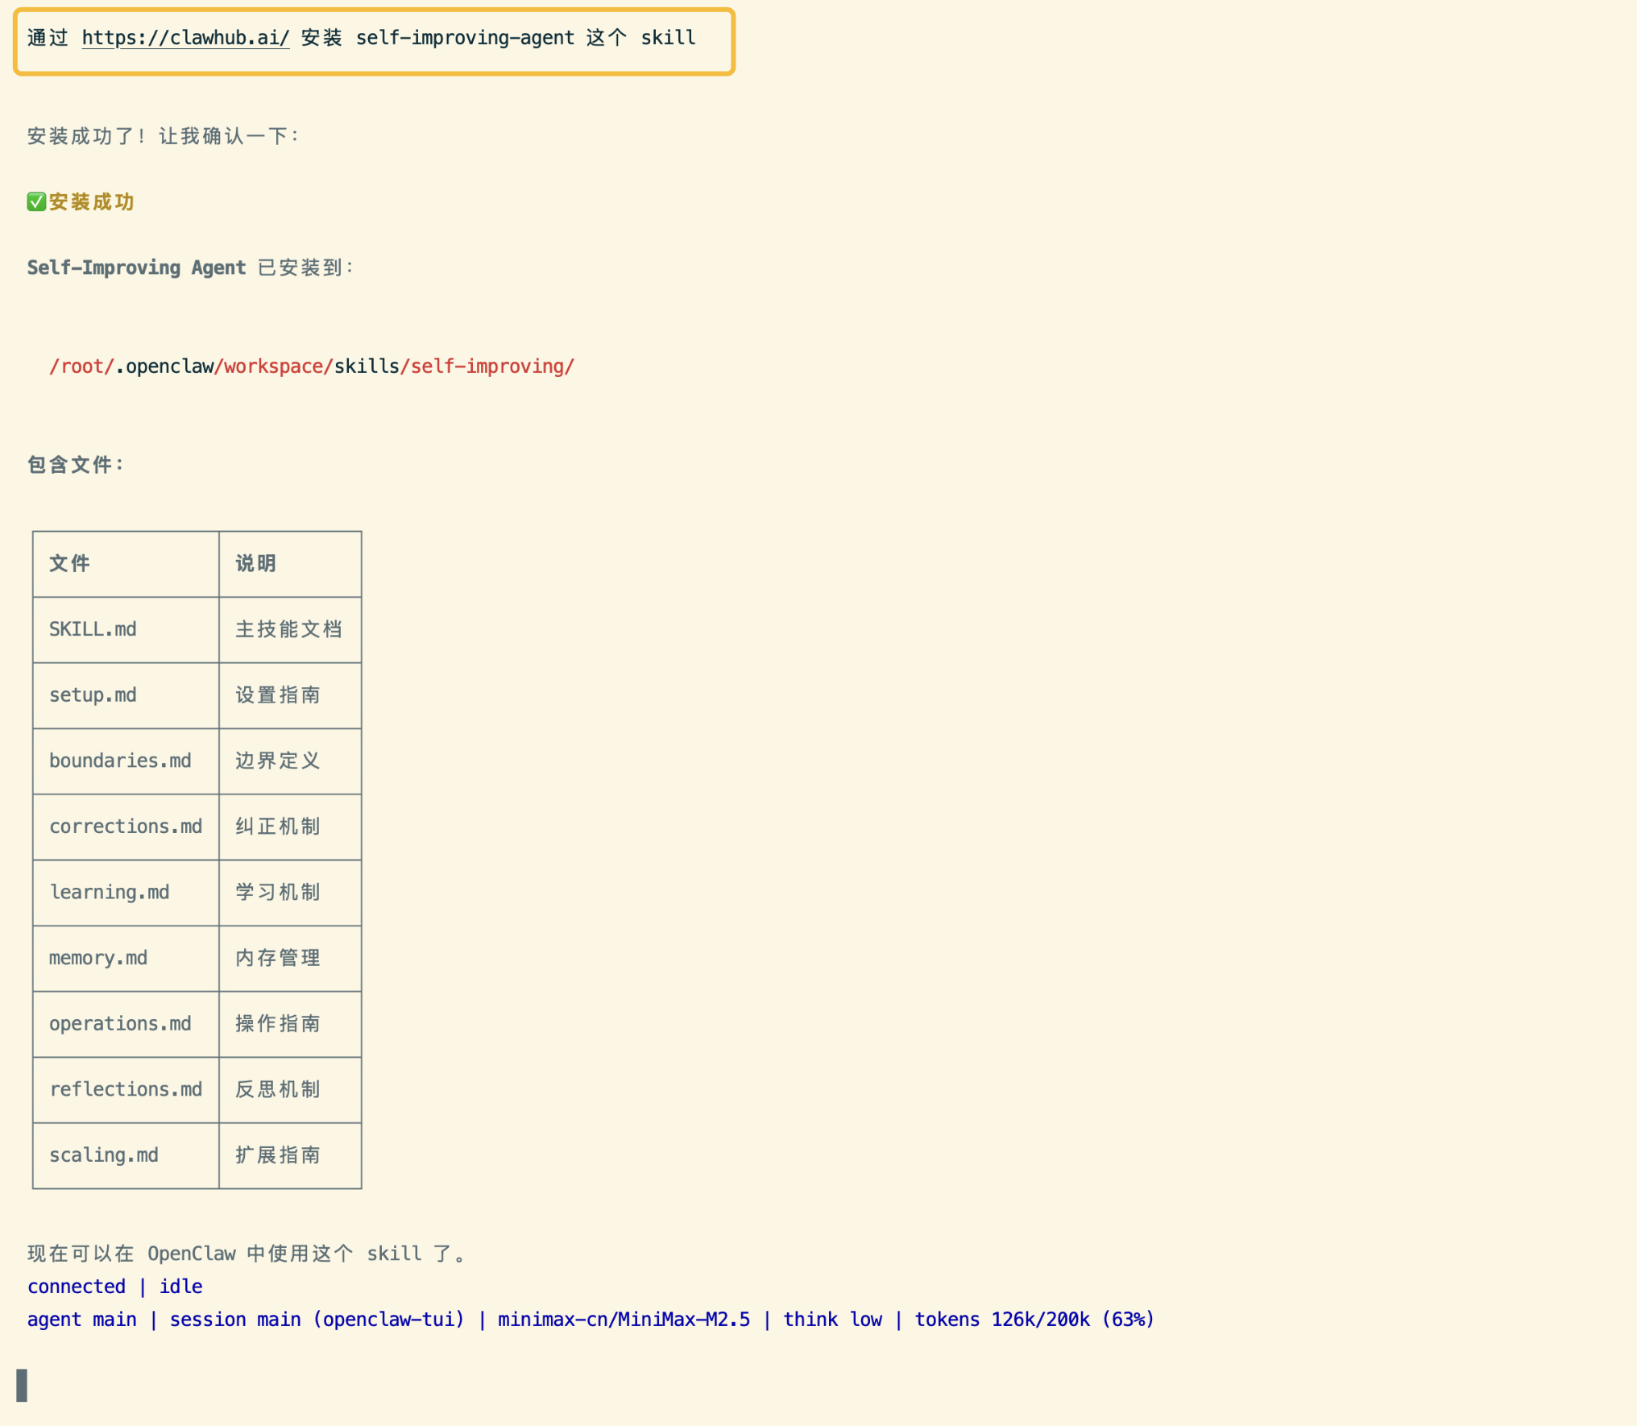The width and height of the screenshot is (1637, 1426).
Task: Open the https://clawhub.ai/ link
Action: tap(185, 38)
